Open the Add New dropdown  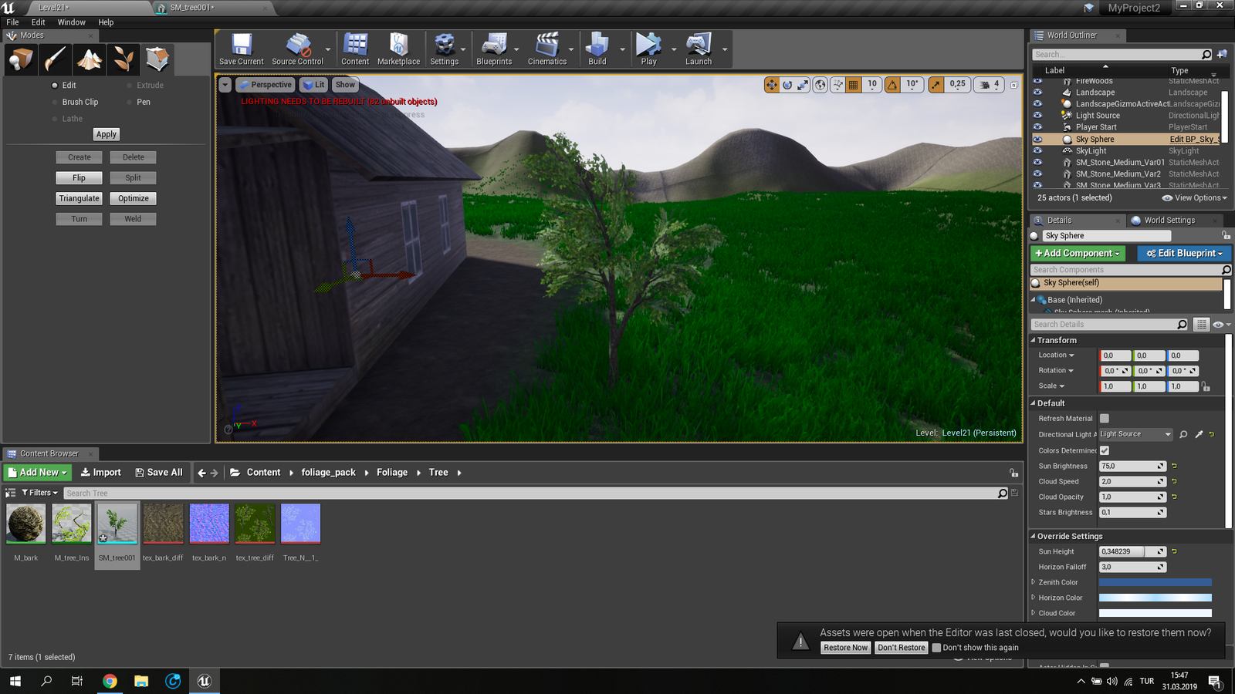(x=38, y=473)
